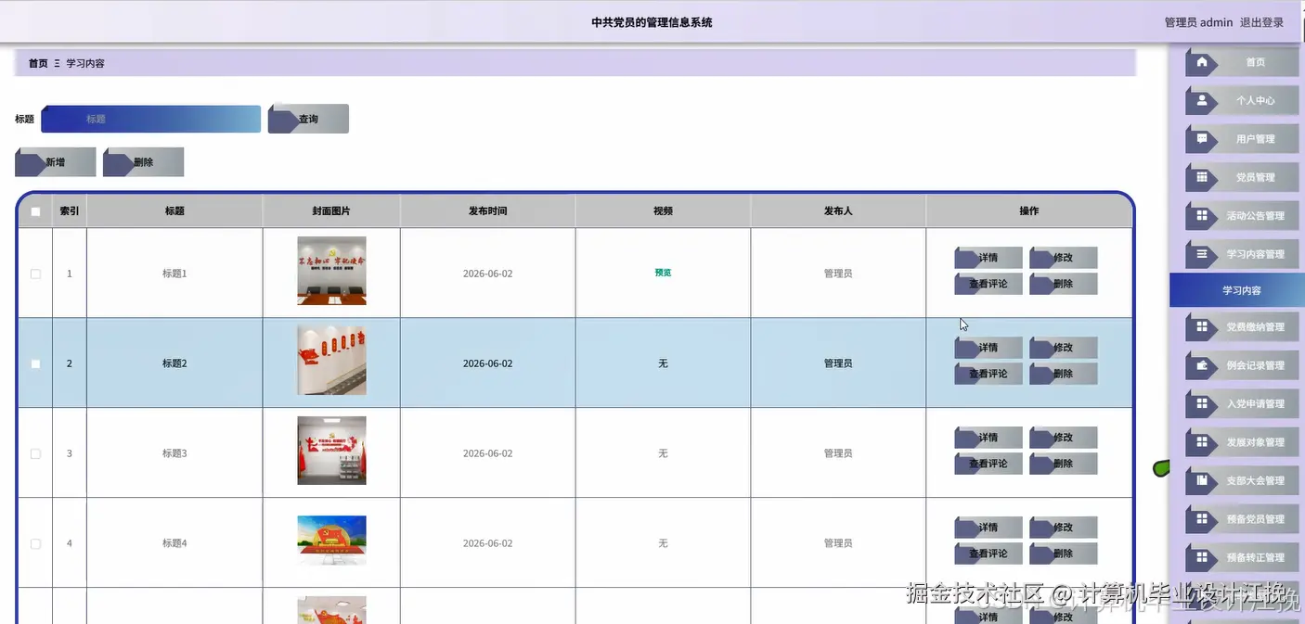Open 预备党员管理 icon in sidebar
Image resolution: width=1305 pixels, height=624 pixels.
(x=1202, y=519)
